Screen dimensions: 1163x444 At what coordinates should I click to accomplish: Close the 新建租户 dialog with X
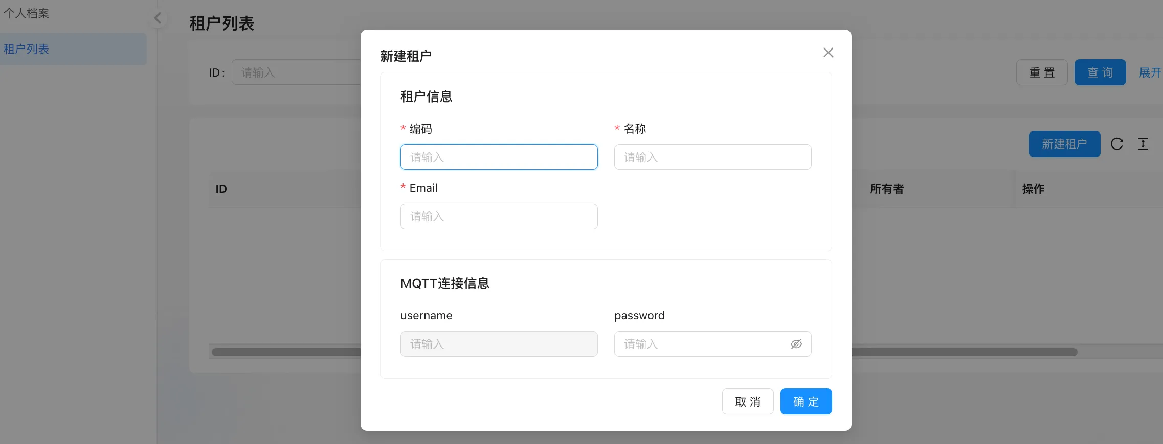(828, 53)
